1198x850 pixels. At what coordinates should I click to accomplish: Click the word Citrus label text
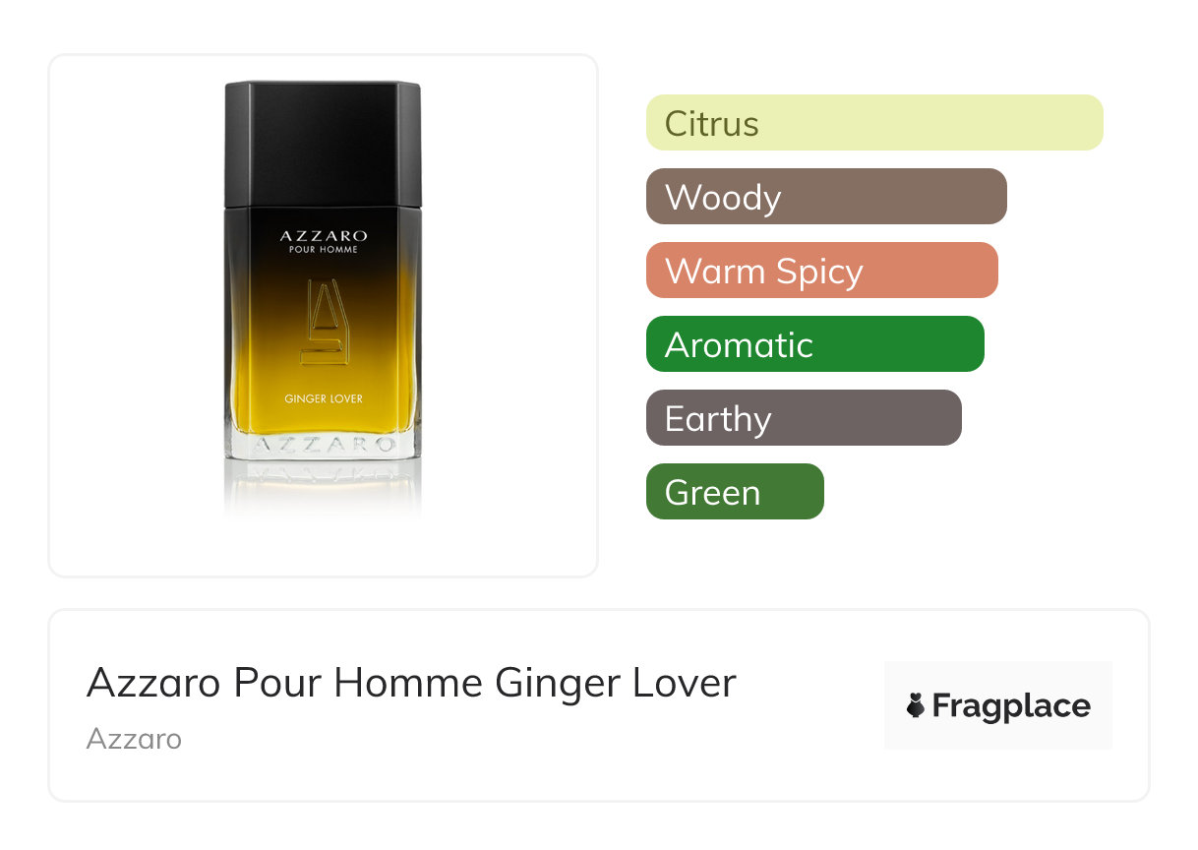click(x=711, y=124)
